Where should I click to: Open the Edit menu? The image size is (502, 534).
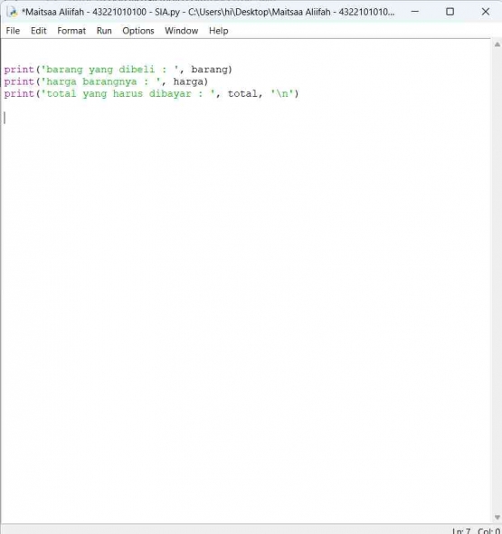pos(39,31)
